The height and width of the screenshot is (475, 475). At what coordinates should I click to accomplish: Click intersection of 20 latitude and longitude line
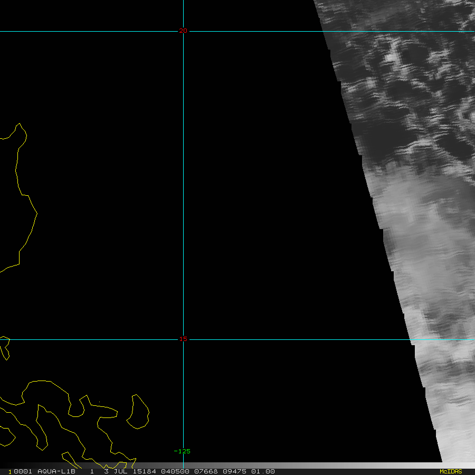[x=184, y=31]
